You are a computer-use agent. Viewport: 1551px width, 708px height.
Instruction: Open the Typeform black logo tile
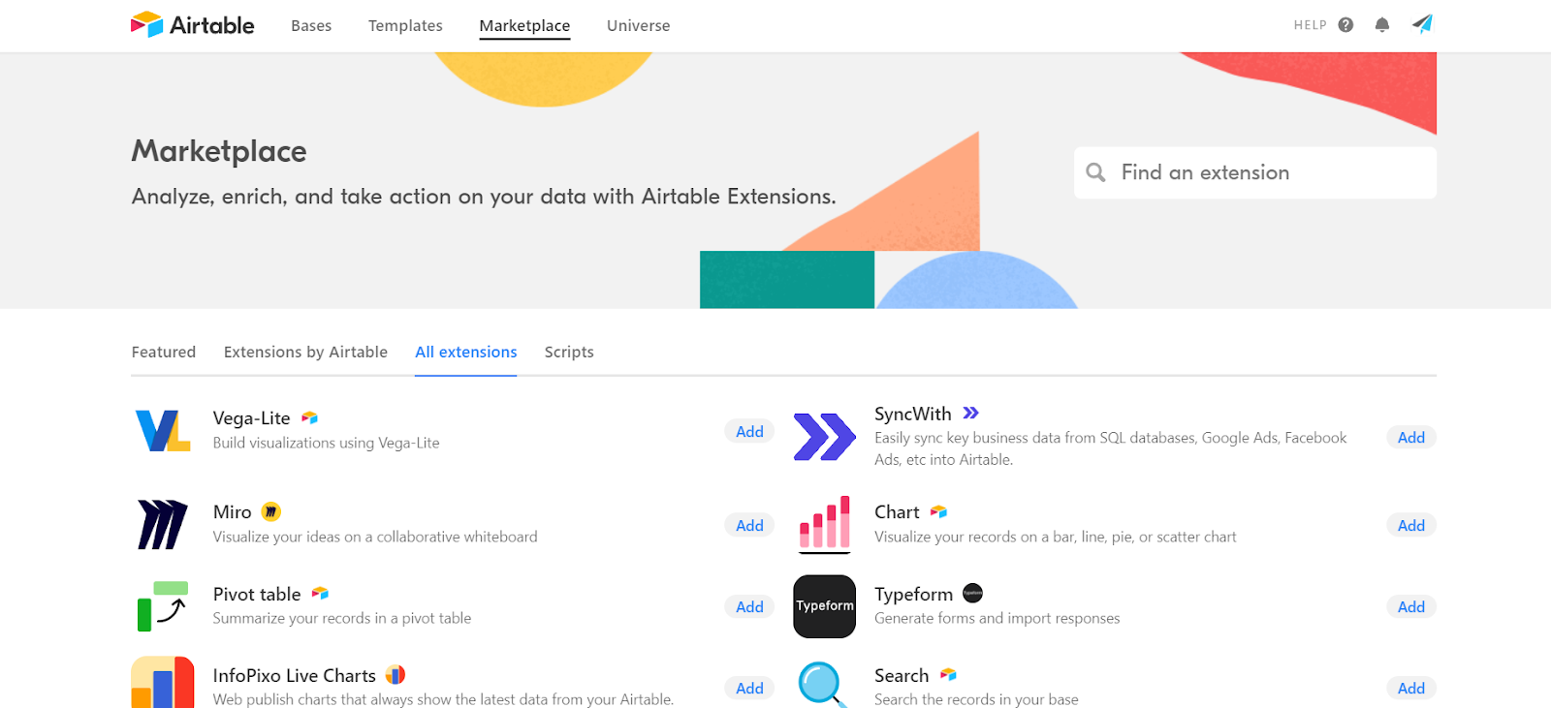pyautogui.click(x=824, y=606)
